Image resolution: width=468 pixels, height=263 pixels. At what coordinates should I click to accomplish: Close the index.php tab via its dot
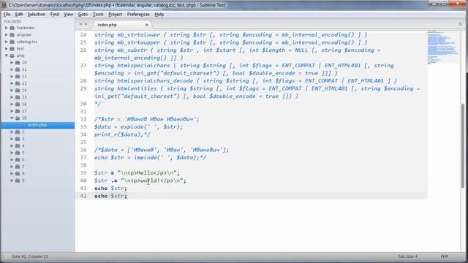[146, 25]
